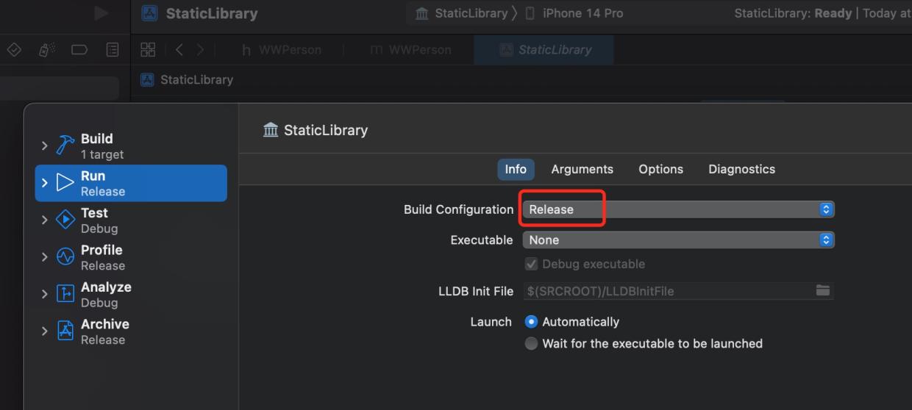Viewport: 912px width, 410px height.
Task: Open the test navigator diamond icon
Action: pyautogui.click(x=13, y=50)
